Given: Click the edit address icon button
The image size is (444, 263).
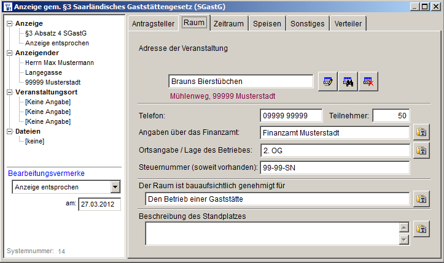Looking at the screenshot, I should 328,82.
